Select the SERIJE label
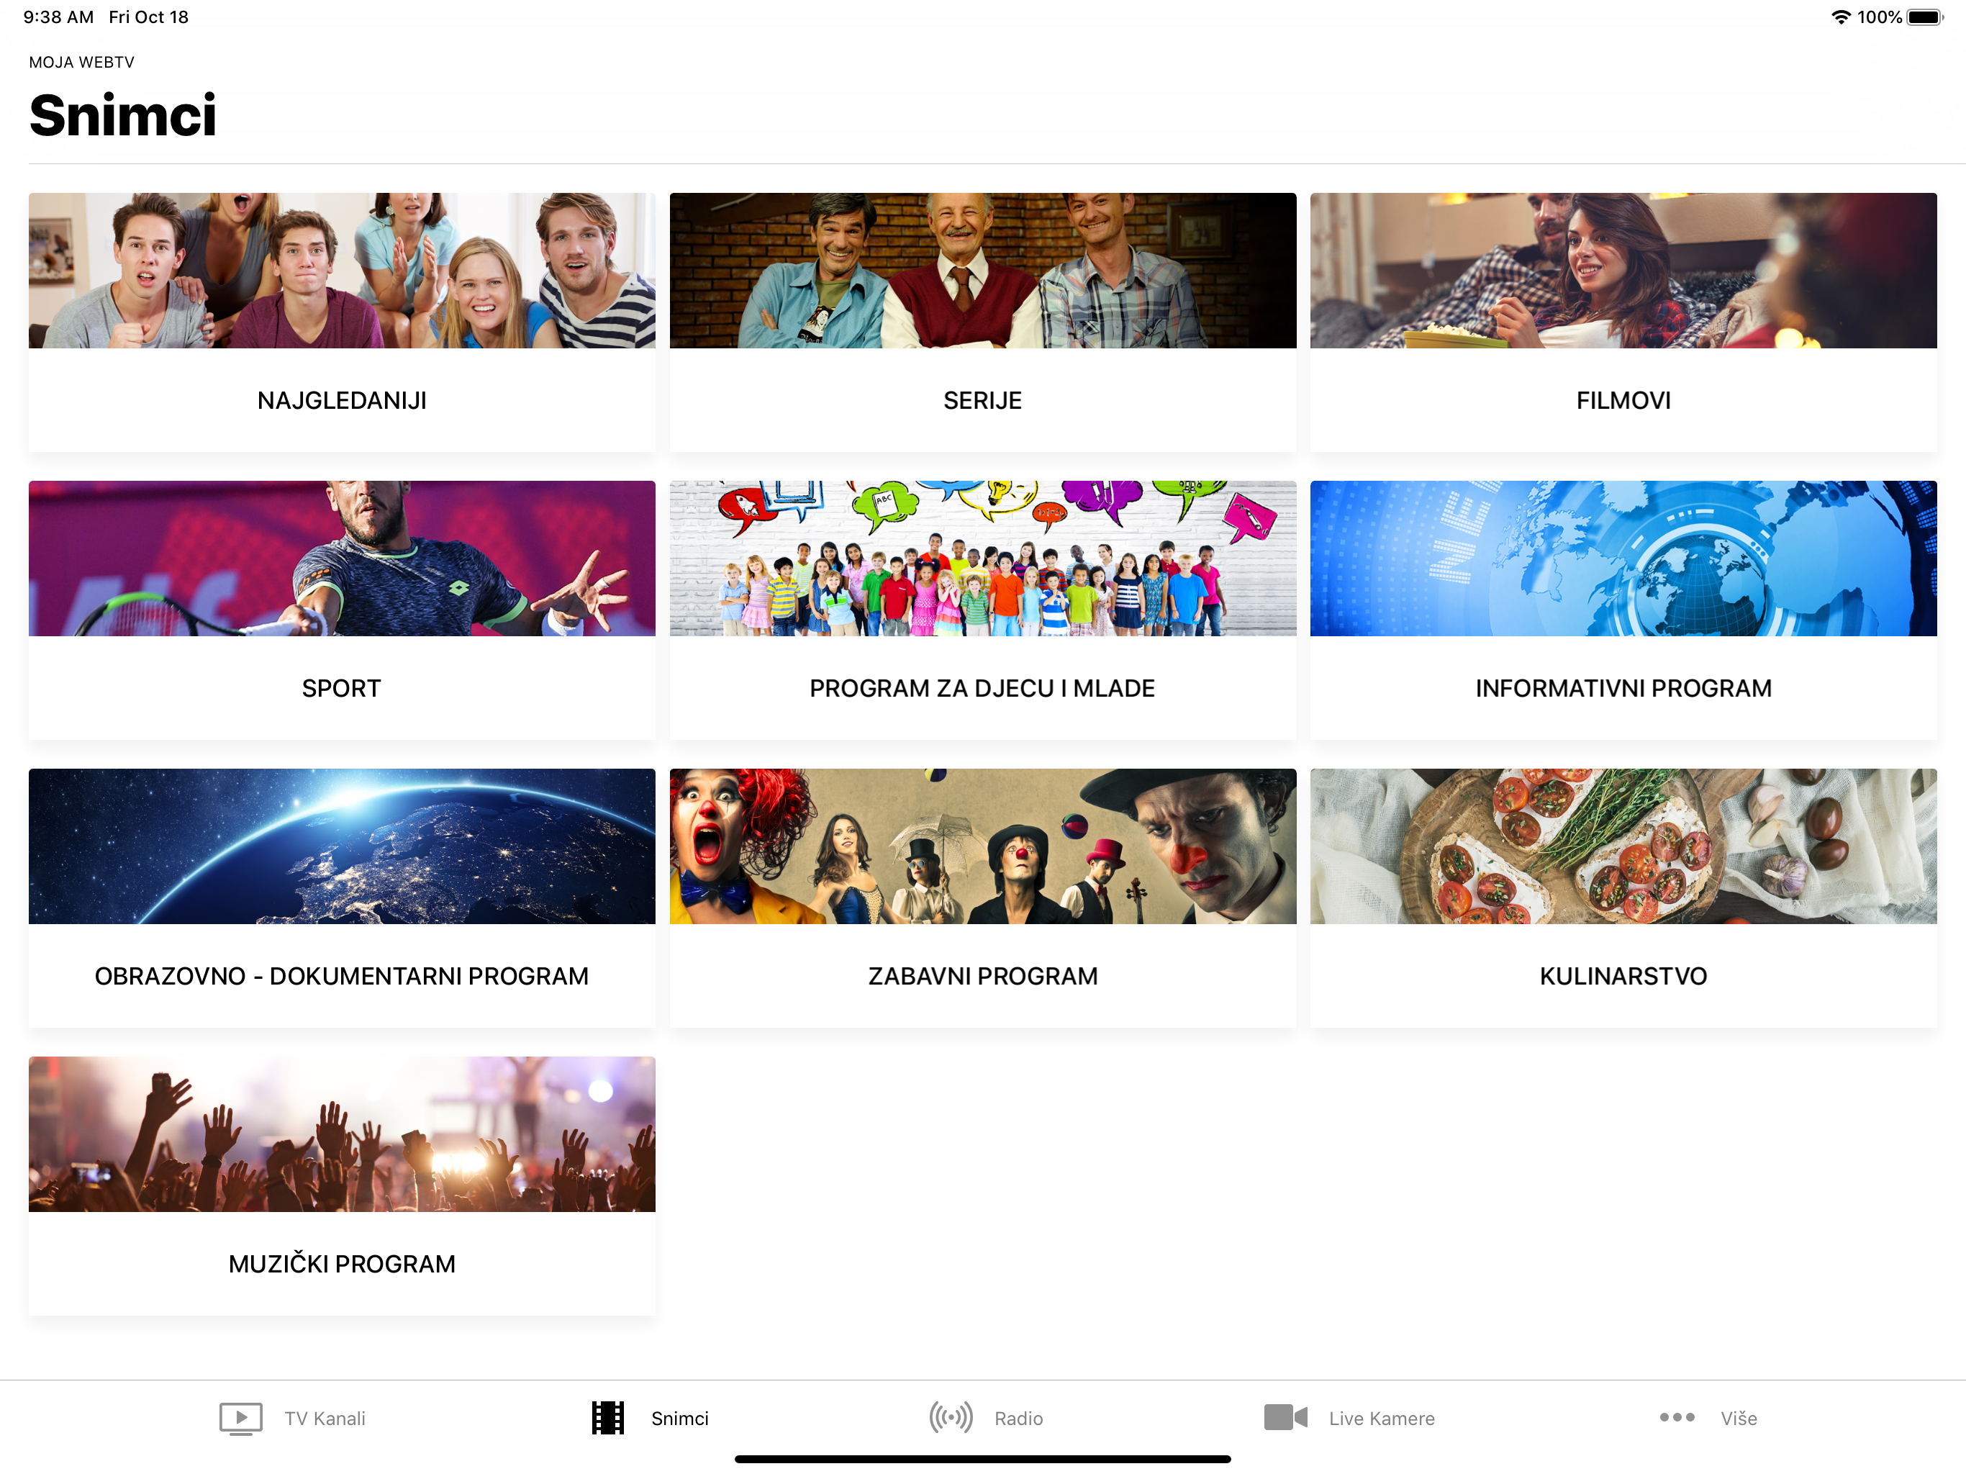Screen dimensions: 1966x1474 pos(983,401)
